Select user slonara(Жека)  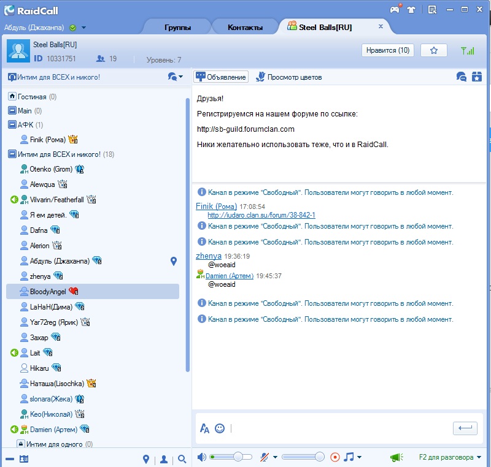[51, 398]
